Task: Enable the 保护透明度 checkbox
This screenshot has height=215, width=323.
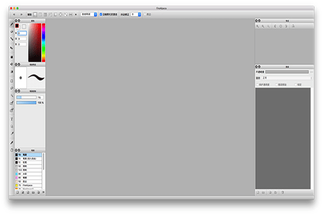Action: click(x=257, y=84)
